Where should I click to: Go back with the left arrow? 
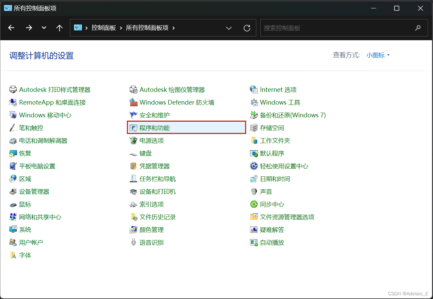tap(11, 28)
